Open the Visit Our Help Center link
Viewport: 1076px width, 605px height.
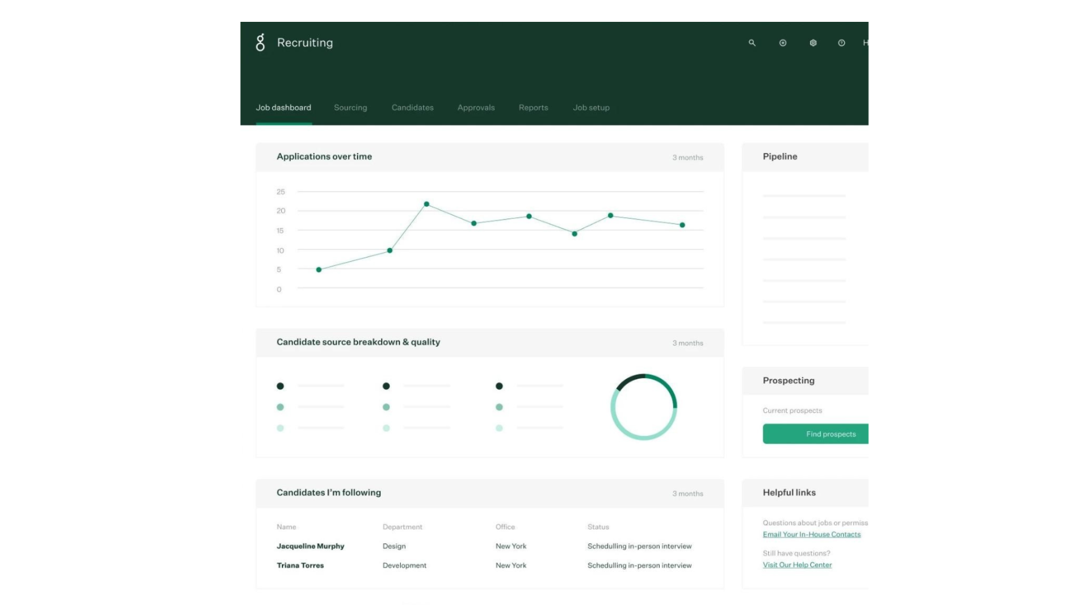point(797,565)
